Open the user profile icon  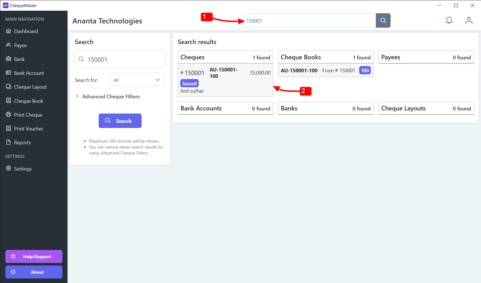point(469,20)
